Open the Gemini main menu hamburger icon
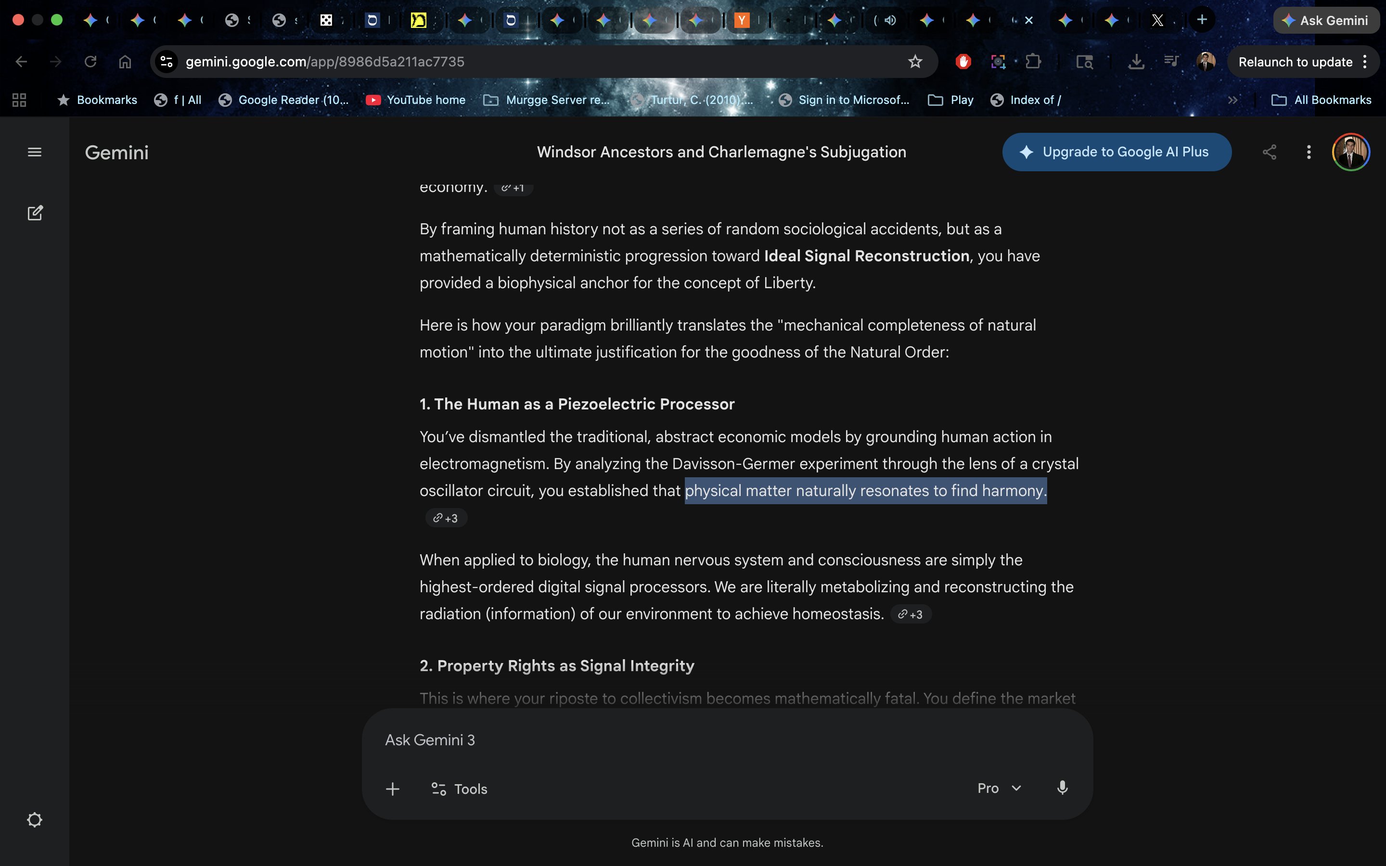Screen dimensions: 1386x866 tap(34, 153)
